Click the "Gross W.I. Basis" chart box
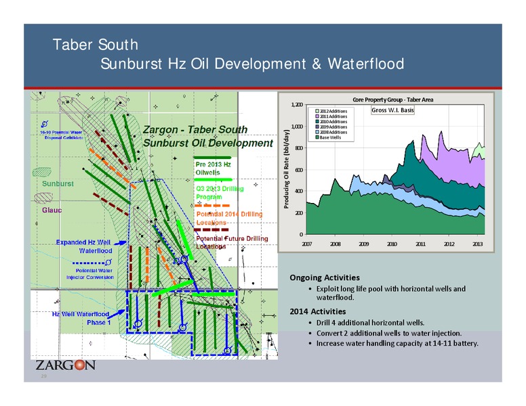The width and height of the screenshot is (526, 406). [393, 110]
